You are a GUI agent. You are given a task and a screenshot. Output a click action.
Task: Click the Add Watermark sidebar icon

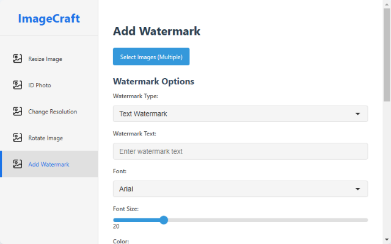click(x=18, y=164)
